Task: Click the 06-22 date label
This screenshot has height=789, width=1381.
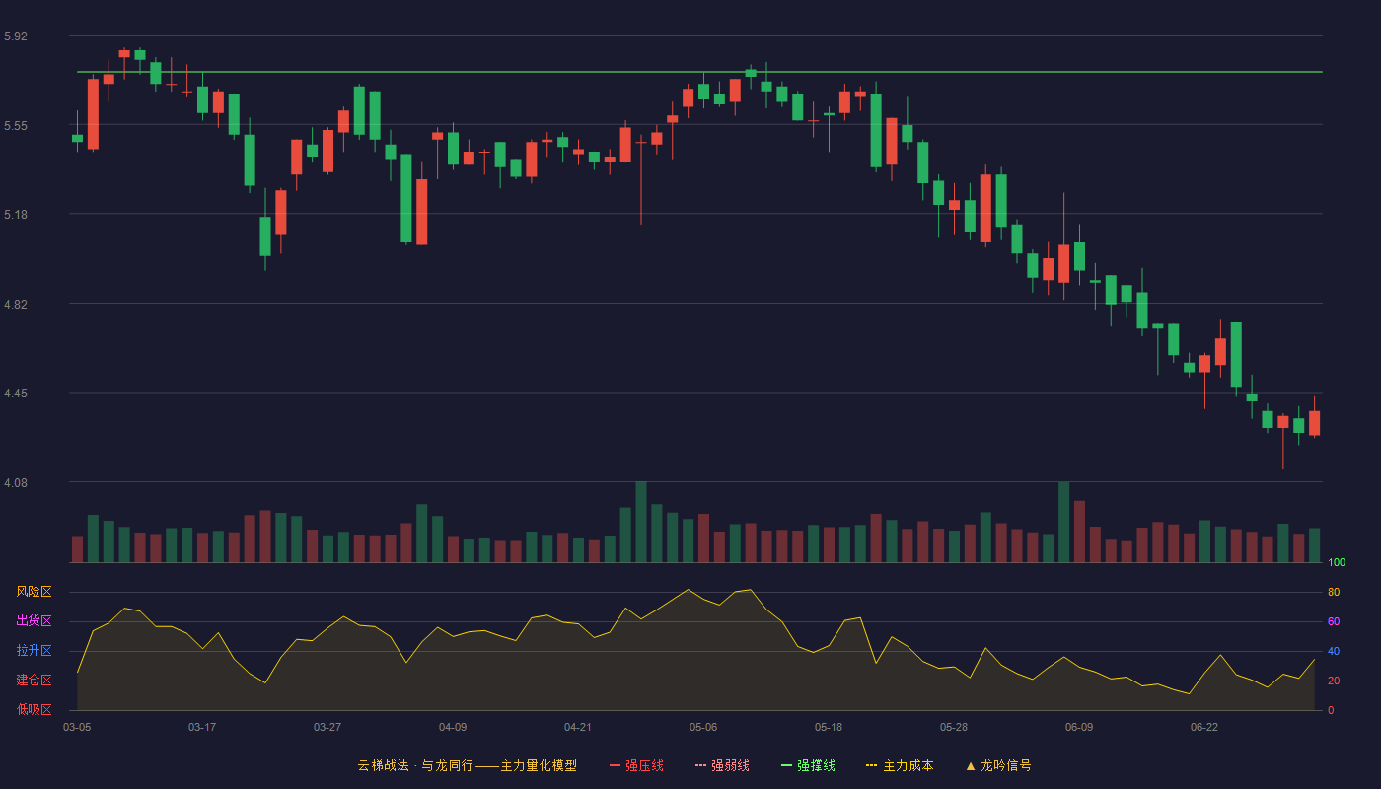Action: [1204, 727]
